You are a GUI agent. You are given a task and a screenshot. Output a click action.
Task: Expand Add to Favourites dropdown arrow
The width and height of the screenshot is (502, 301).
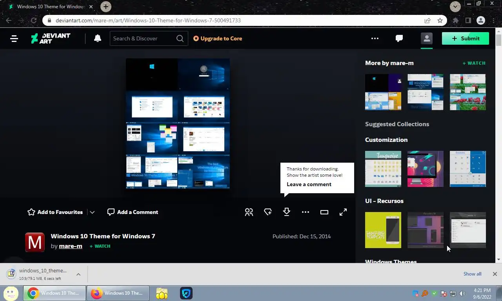tap(92, 212)
